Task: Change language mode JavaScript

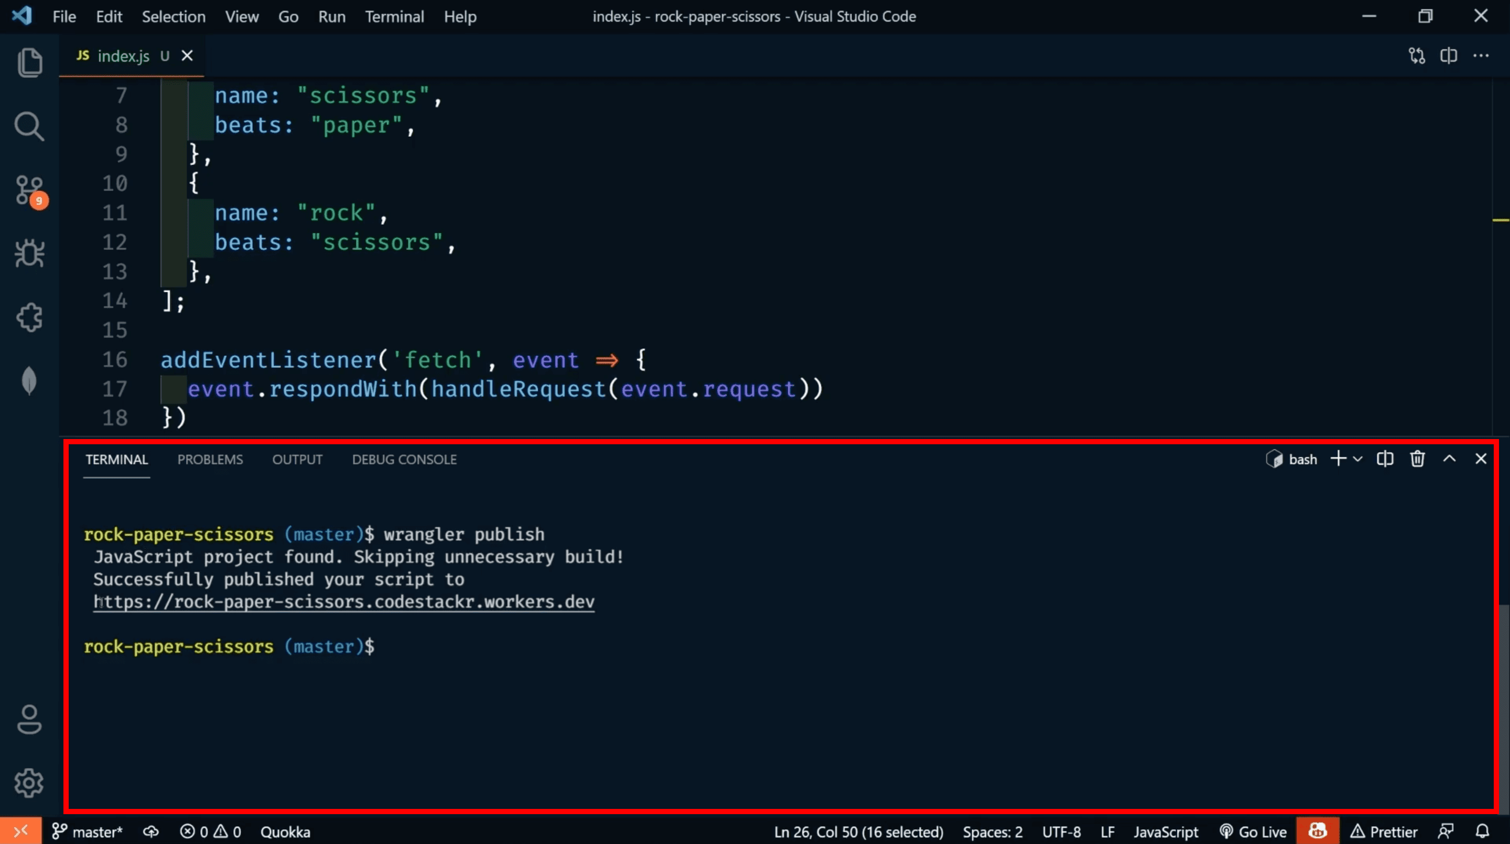Action: (x=1166, y=832)
